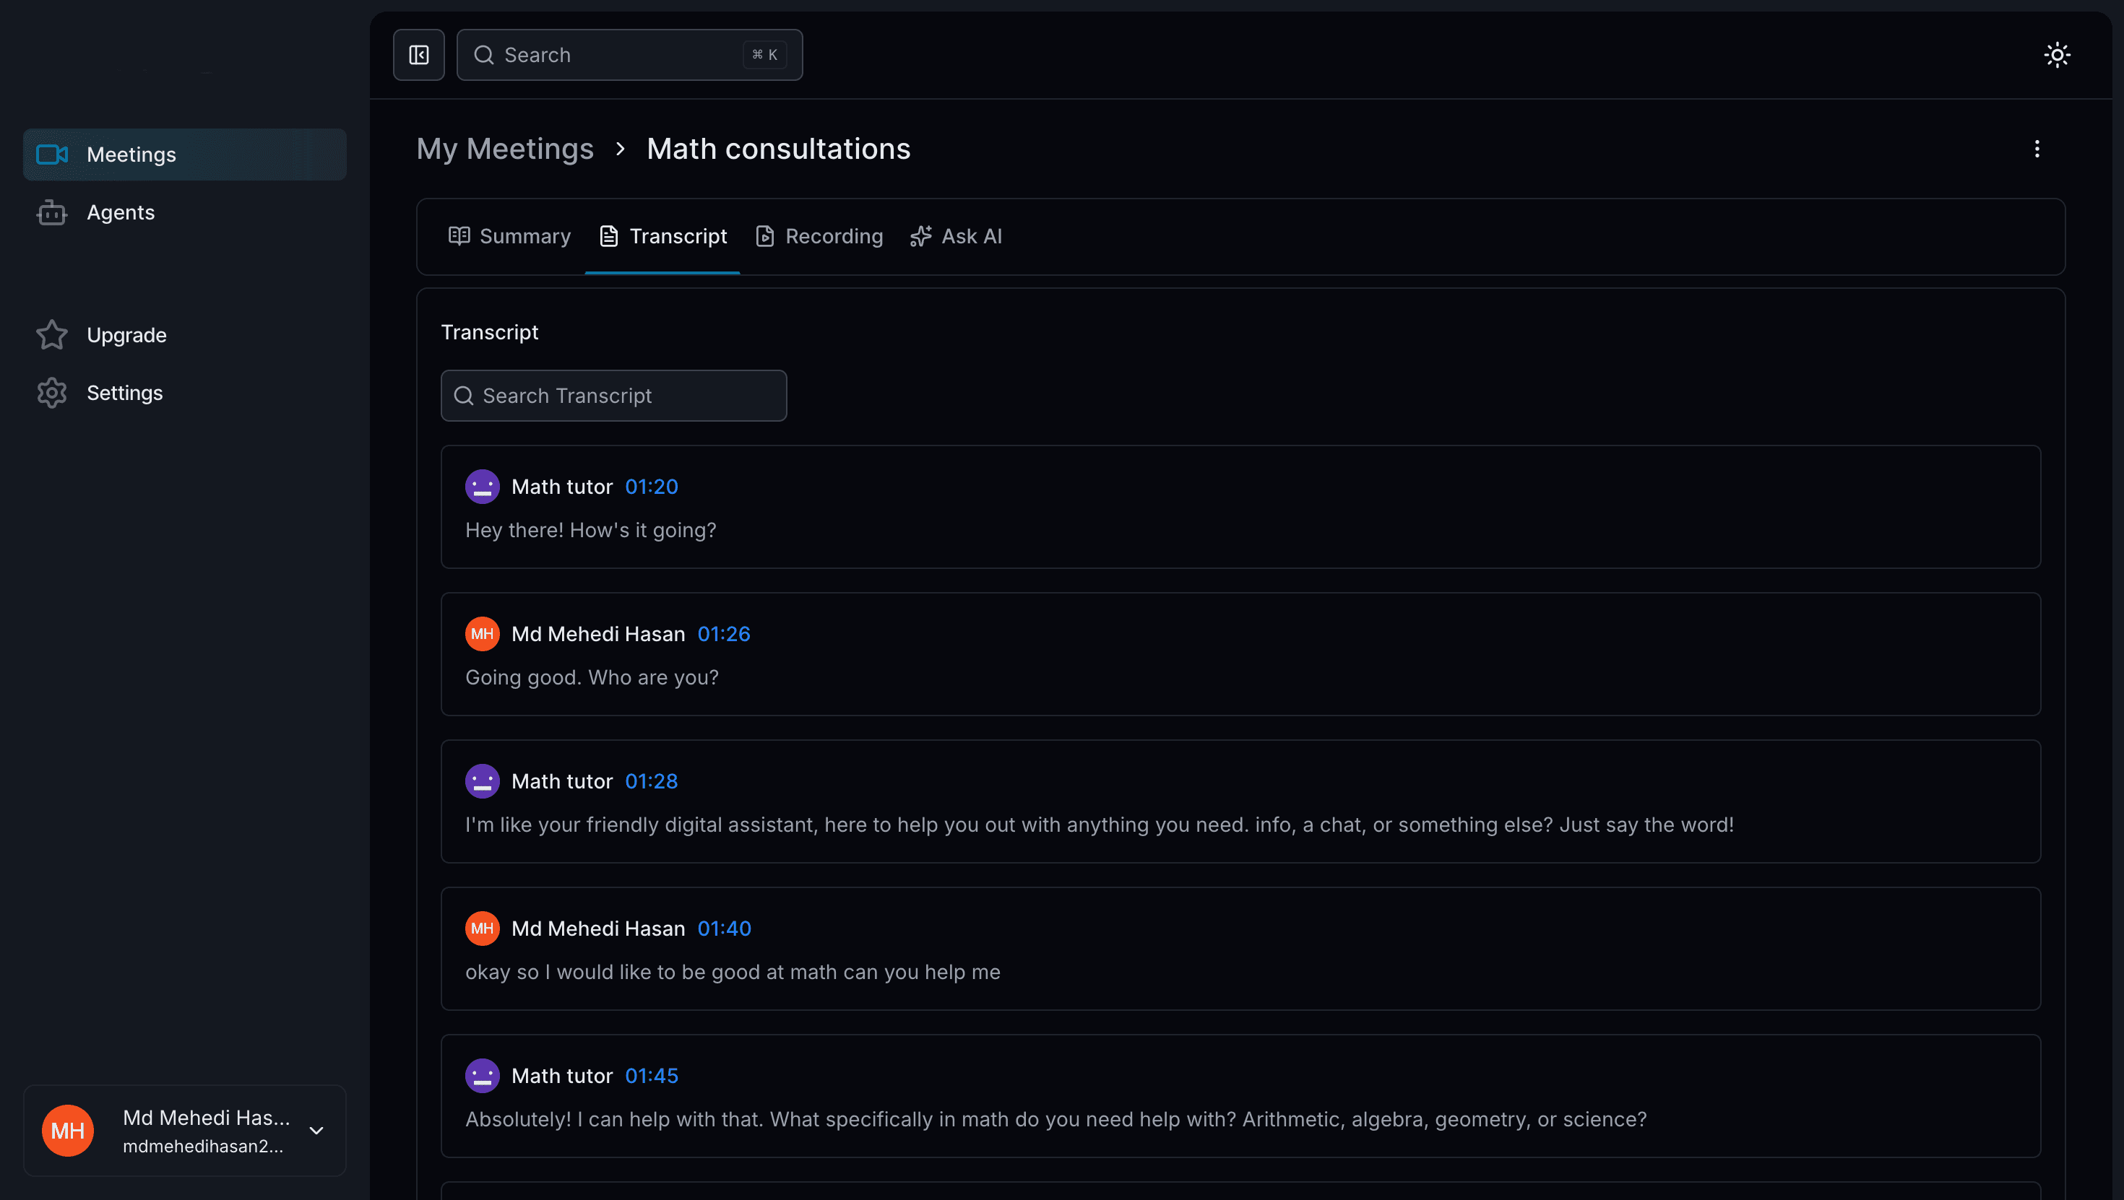
Task: Click the Math tutor name at 01:28
Action: [561, 781]
